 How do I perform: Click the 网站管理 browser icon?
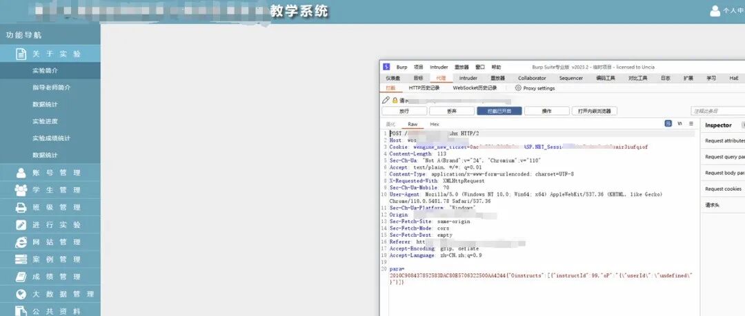[21, 242]
